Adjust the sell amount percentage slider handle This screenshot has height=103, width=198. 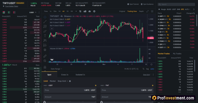(x=101, y=102)
